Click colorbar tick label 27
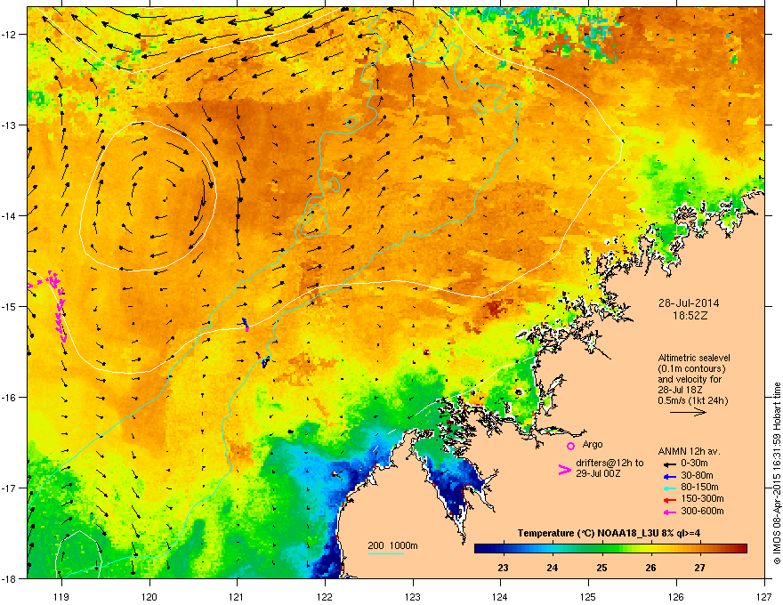Viewport: 783px width, 605px height. click(699, 568)
